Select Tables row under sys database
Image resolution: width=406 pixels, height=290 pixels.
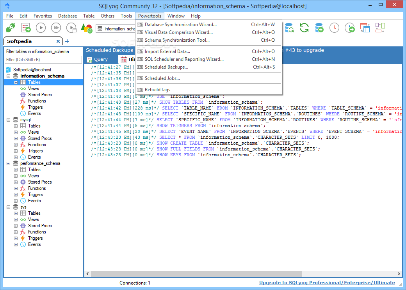pyautogui.click(x=34, y=213)
